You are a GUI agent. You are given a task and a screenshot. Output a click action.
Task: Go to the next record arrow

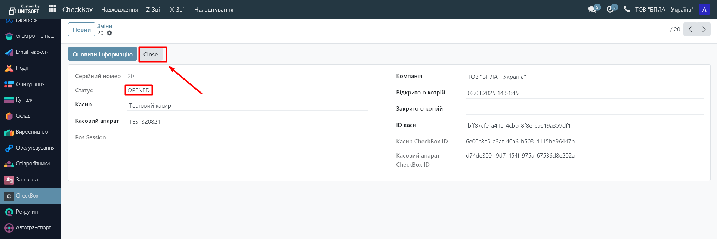[x=704, y=29]
